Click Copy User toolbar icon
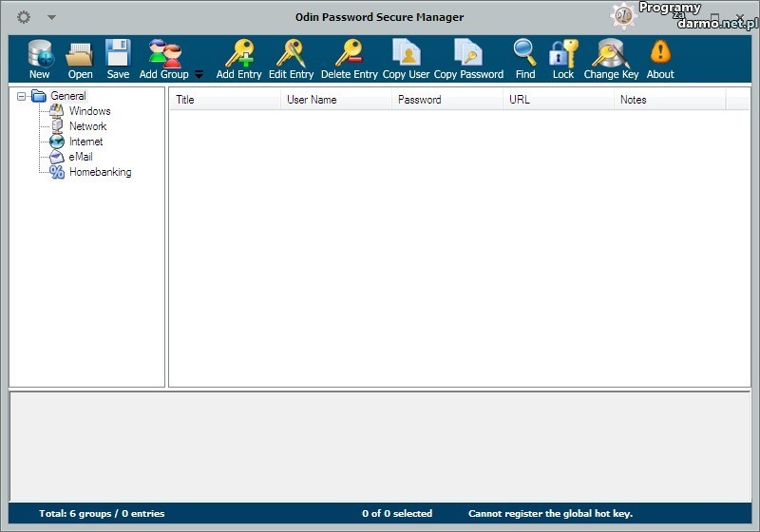 click(406, 55)
